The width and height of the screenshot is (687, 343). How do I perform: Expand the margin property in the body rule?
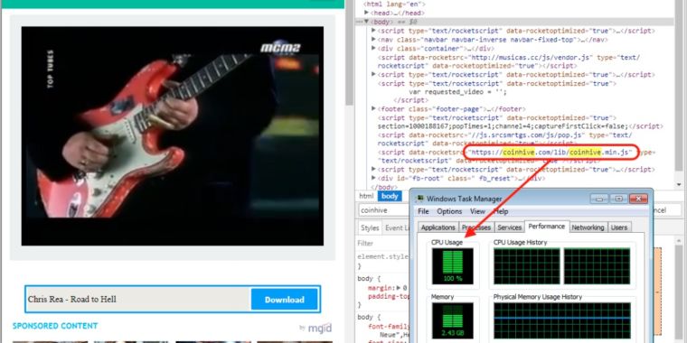tap(399, 288)
